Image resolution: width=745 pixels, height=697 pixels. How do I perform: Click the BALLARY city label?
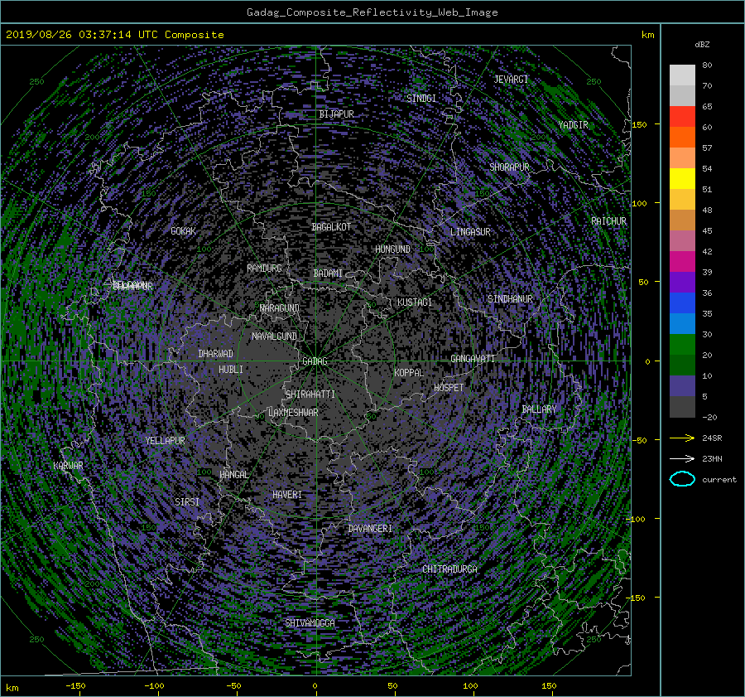click(539, 409)
